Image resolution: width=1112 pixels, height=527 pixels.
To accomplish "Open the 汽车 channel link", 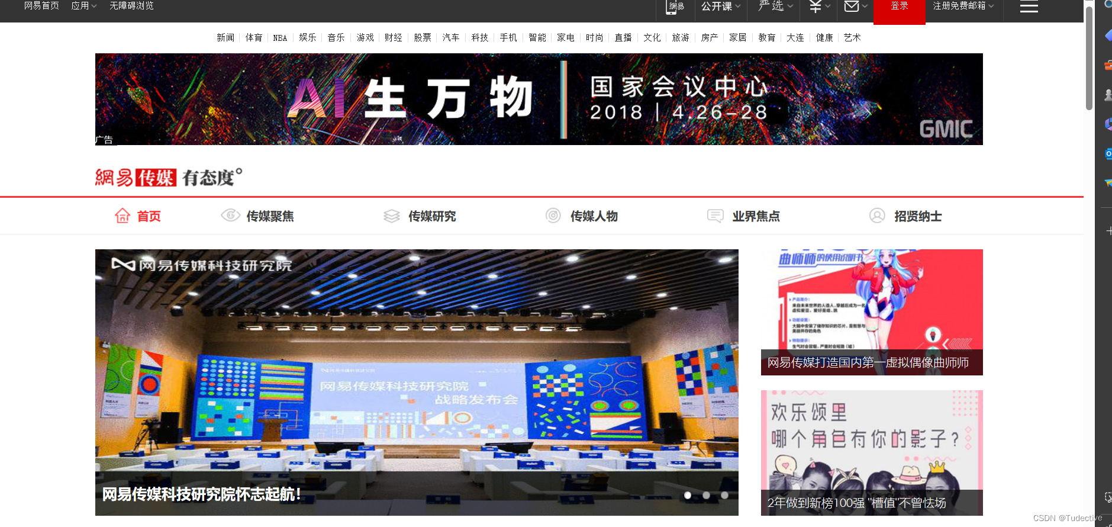I will [x=451, y=37].
